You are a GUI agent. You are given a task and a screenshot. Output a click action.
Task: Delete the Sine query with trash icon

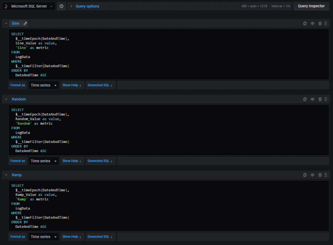coord(320,23)
